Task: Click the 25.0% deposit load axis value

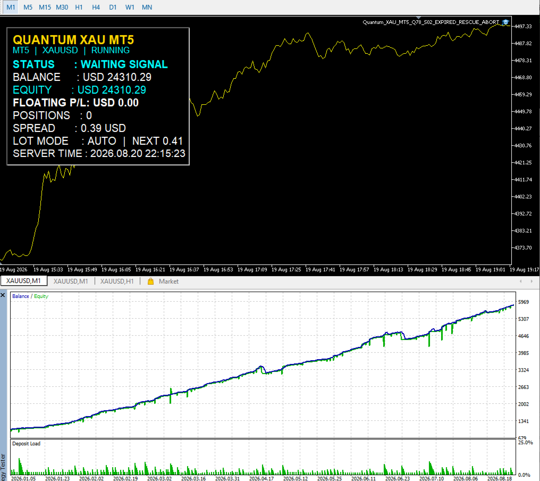Action: (526, 442)
